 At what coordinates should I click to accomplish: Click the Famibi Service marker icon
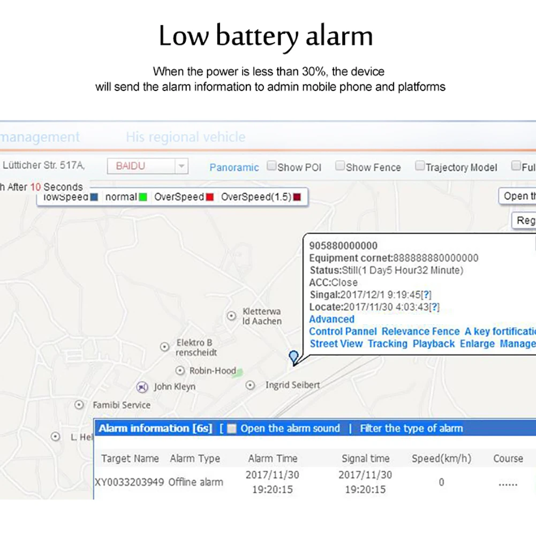[x=79, y=405]
